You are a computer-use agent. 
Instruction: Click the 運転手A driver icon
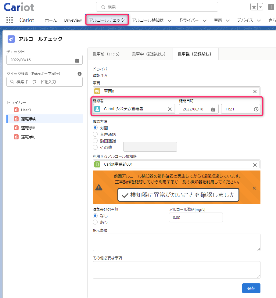tap(16, 119)
